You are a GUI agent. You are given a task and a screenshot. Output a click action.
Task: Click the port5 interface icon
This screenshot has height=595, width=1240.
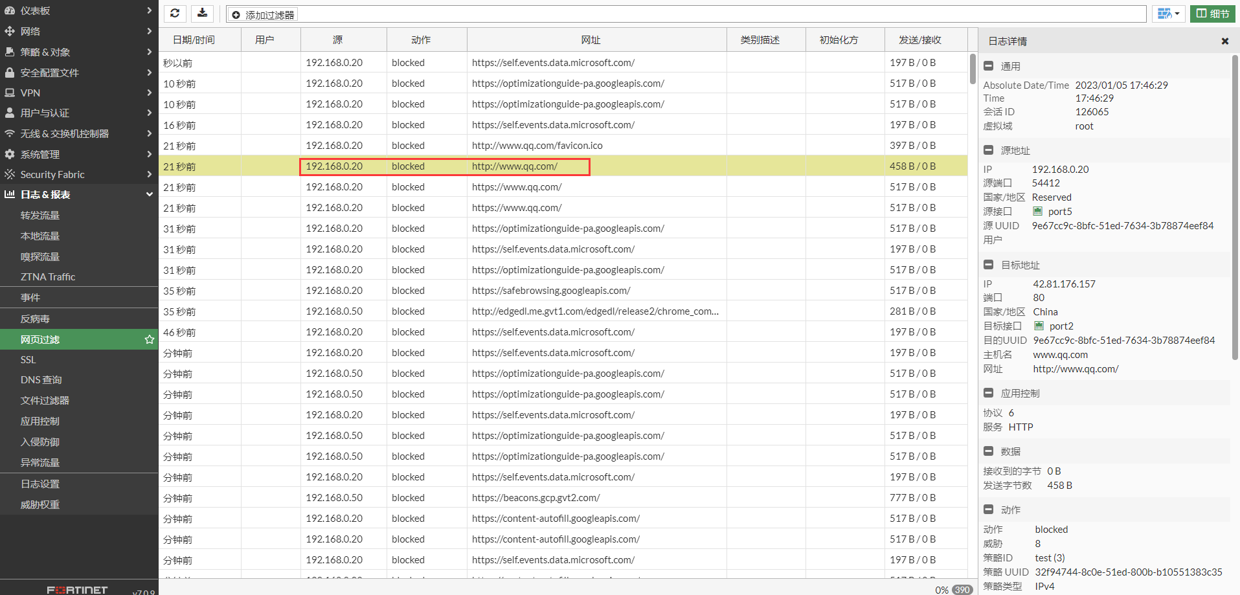(1037, 212)
